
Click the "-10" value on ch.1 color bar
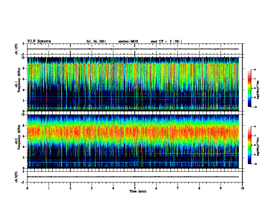255,107
